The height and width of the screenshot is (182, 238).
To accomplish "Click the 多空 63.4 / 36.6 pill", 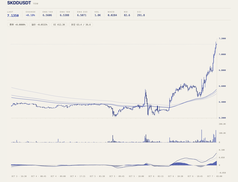I will coord(81,25).
